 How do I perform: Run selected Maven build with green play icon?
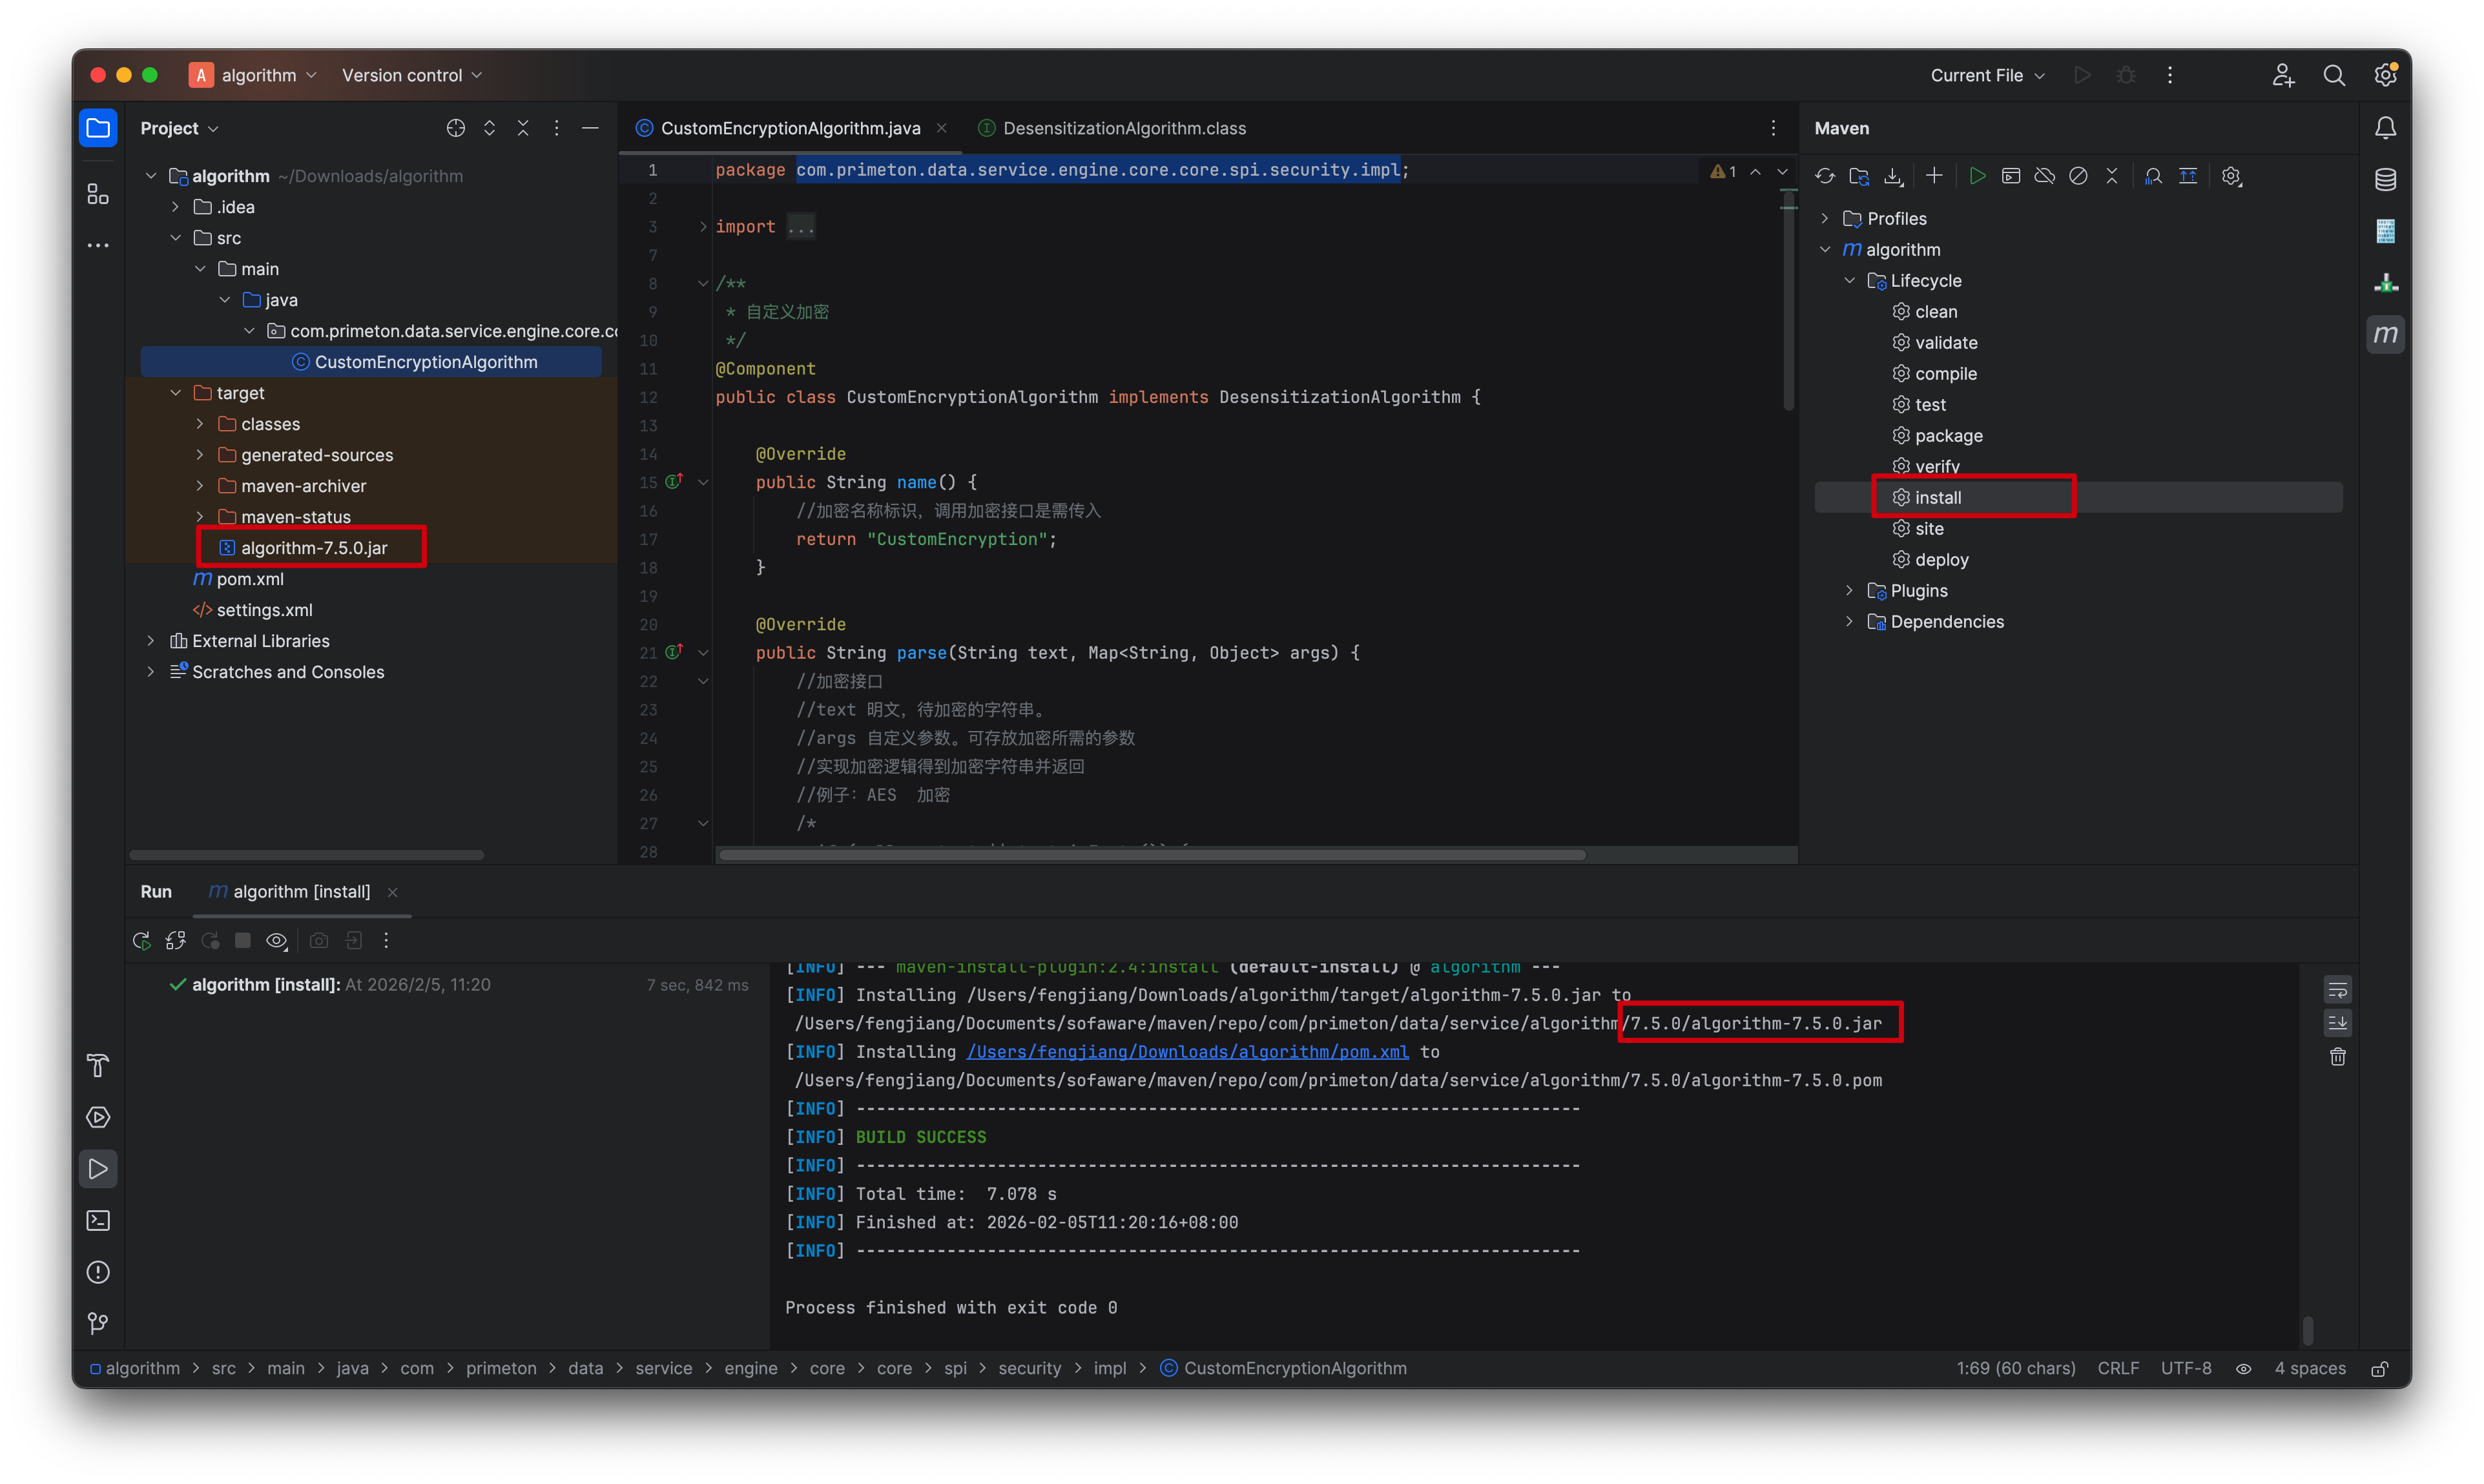point(1976,176)
